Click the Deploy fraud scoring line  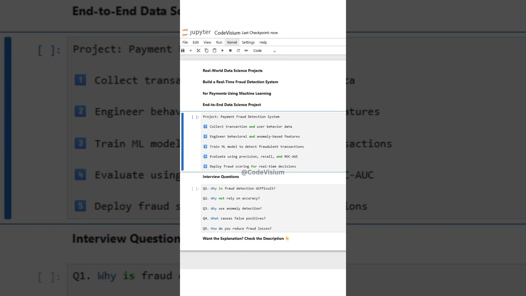pos(249,166)
